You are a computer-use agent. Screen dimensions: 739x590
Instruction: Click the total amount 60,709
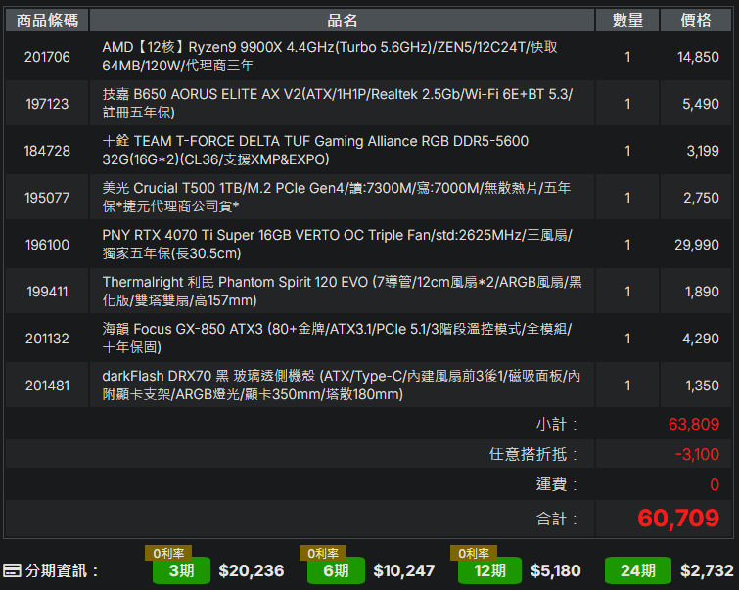678,518
